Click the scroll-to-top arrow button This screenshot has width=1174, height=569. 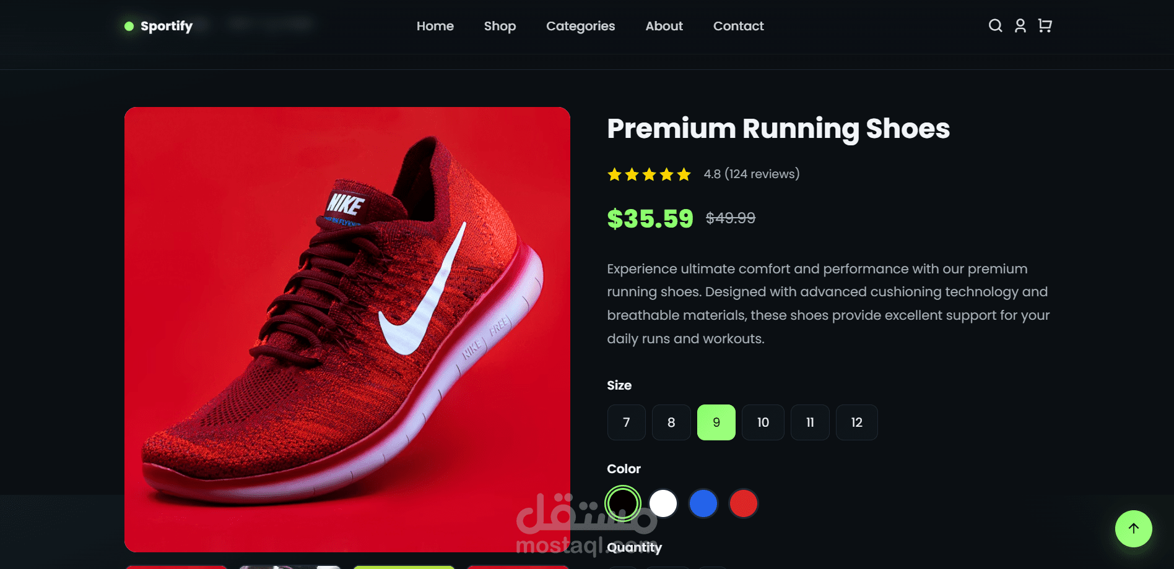point(1133,528)
